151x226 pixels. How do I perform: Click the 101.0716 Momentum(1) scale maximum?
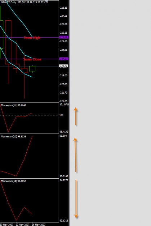tap(64, 105)
